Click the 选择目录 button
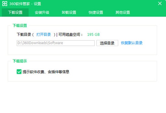 point(107,43)
